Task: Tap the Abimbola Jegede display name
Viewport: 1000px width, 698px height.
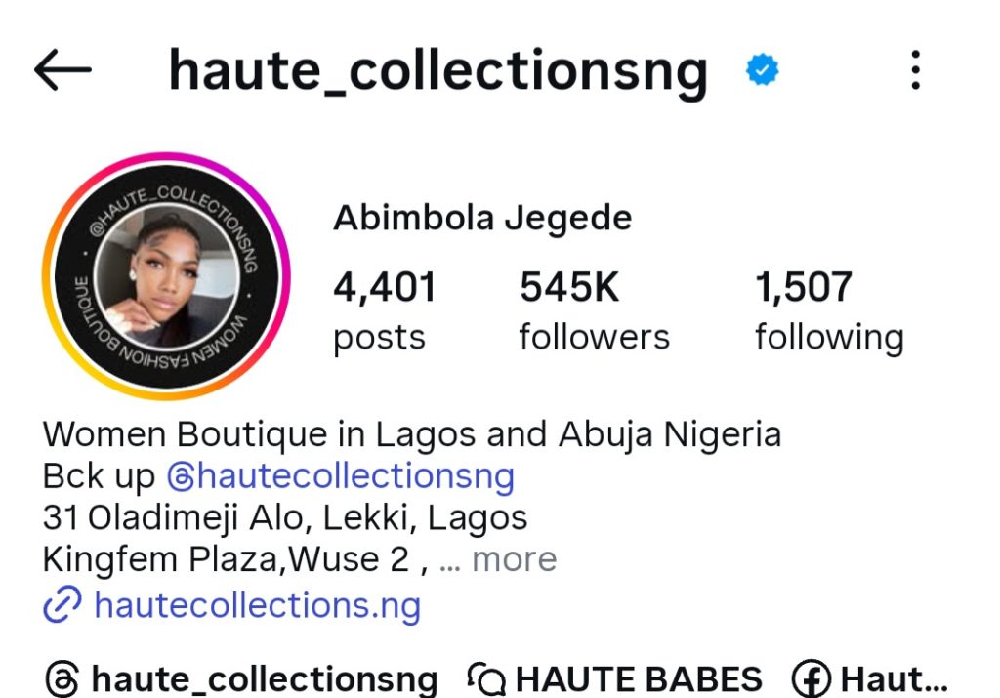Action: [482, 219]
